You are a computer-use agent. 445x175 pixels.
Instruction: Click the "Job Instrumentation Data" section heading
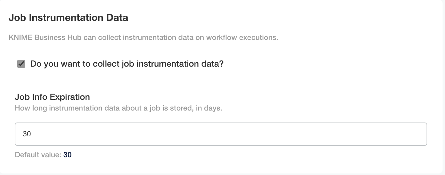(68, 17)
